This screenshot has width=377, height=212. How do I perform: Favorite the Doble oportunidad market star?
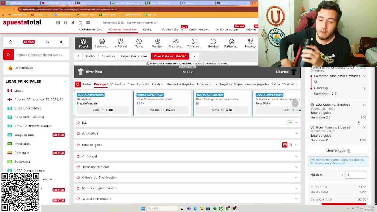[78, 167]
